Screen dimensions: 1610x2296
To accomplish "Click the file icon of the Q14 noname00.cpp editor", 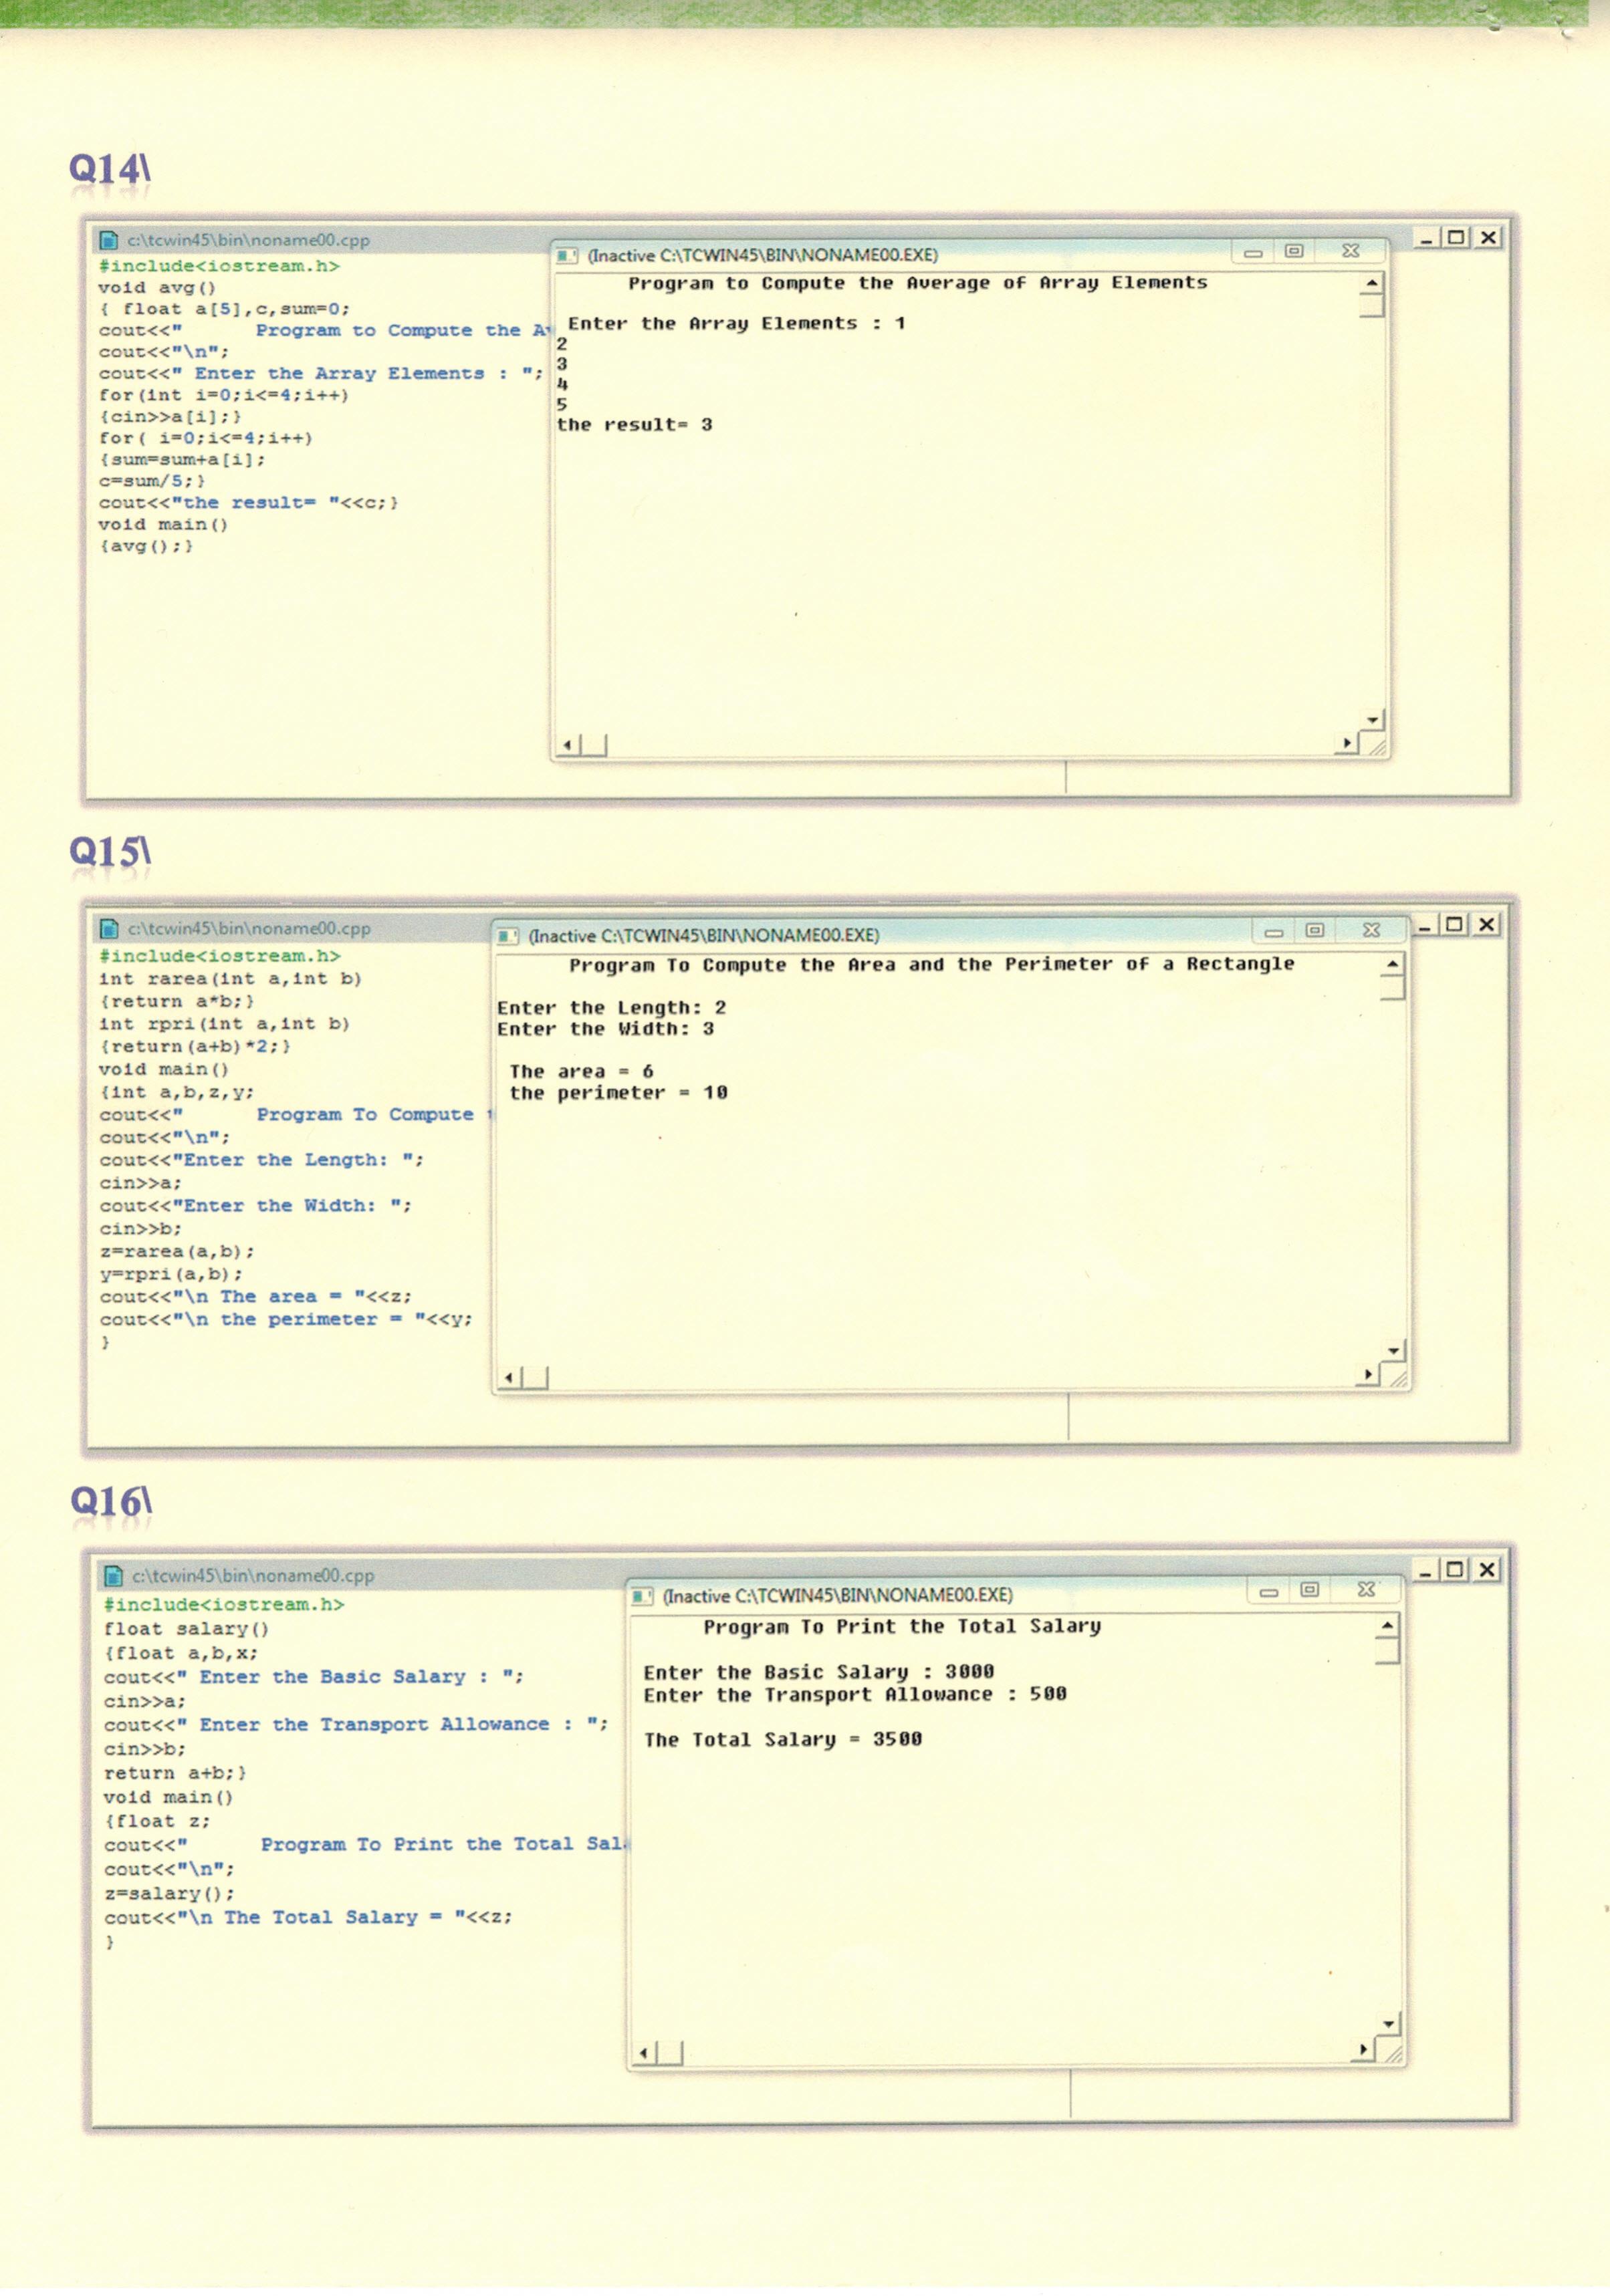I will (109, 240).
